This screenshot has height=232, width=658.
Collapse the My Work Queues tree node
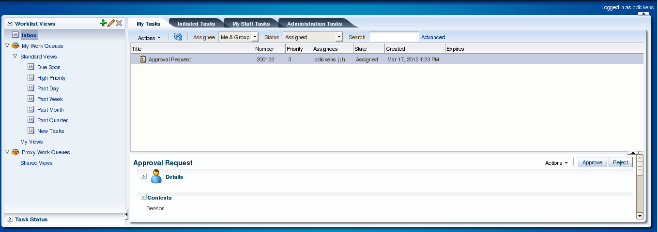coord(7,46)
